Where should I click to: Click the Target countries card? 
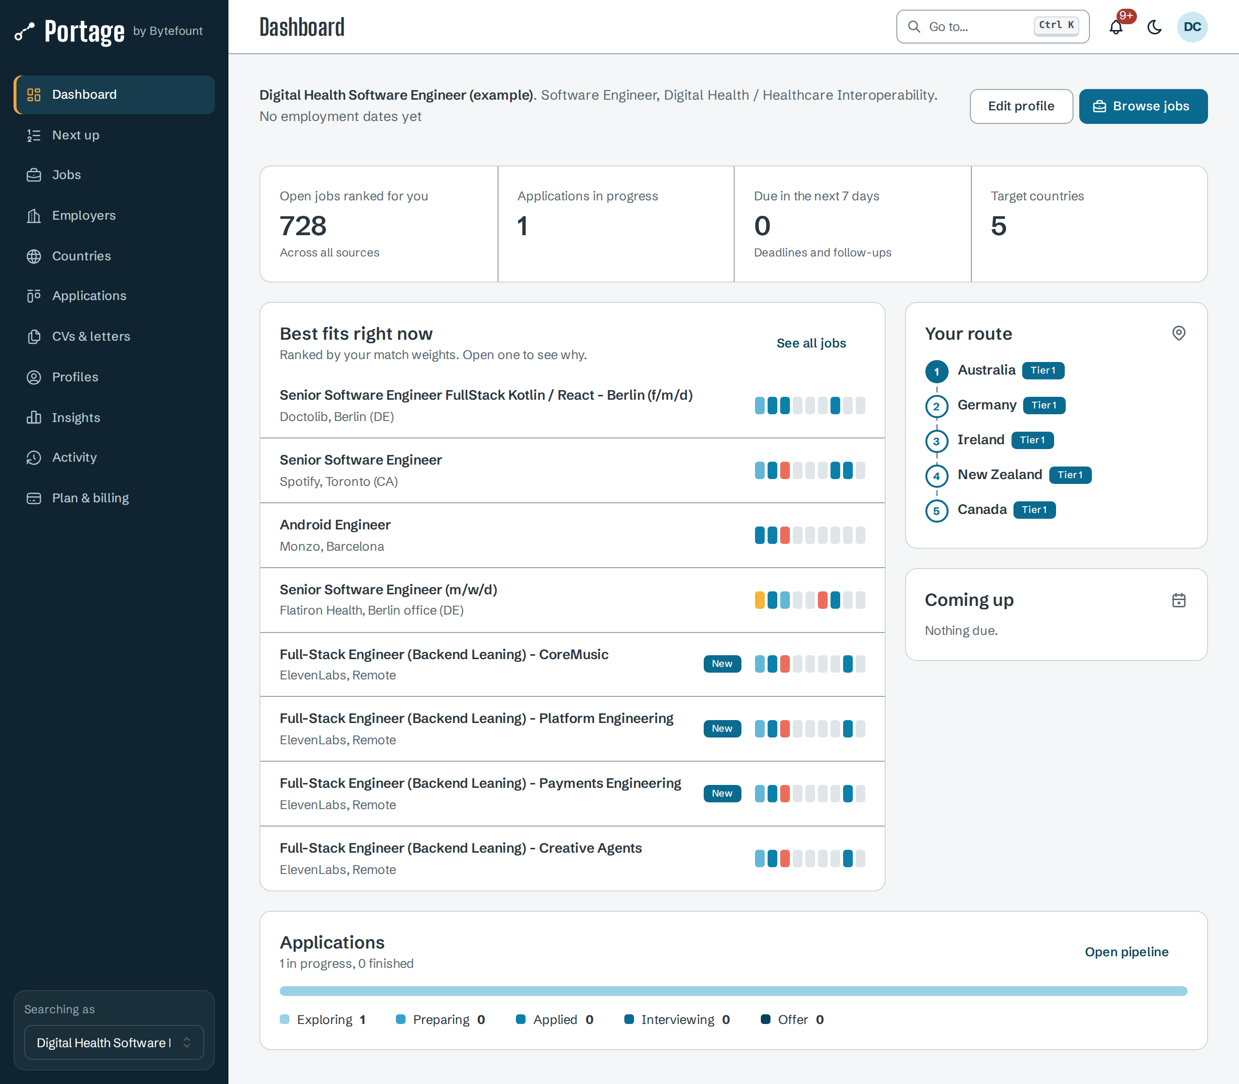pos(1089,224)
